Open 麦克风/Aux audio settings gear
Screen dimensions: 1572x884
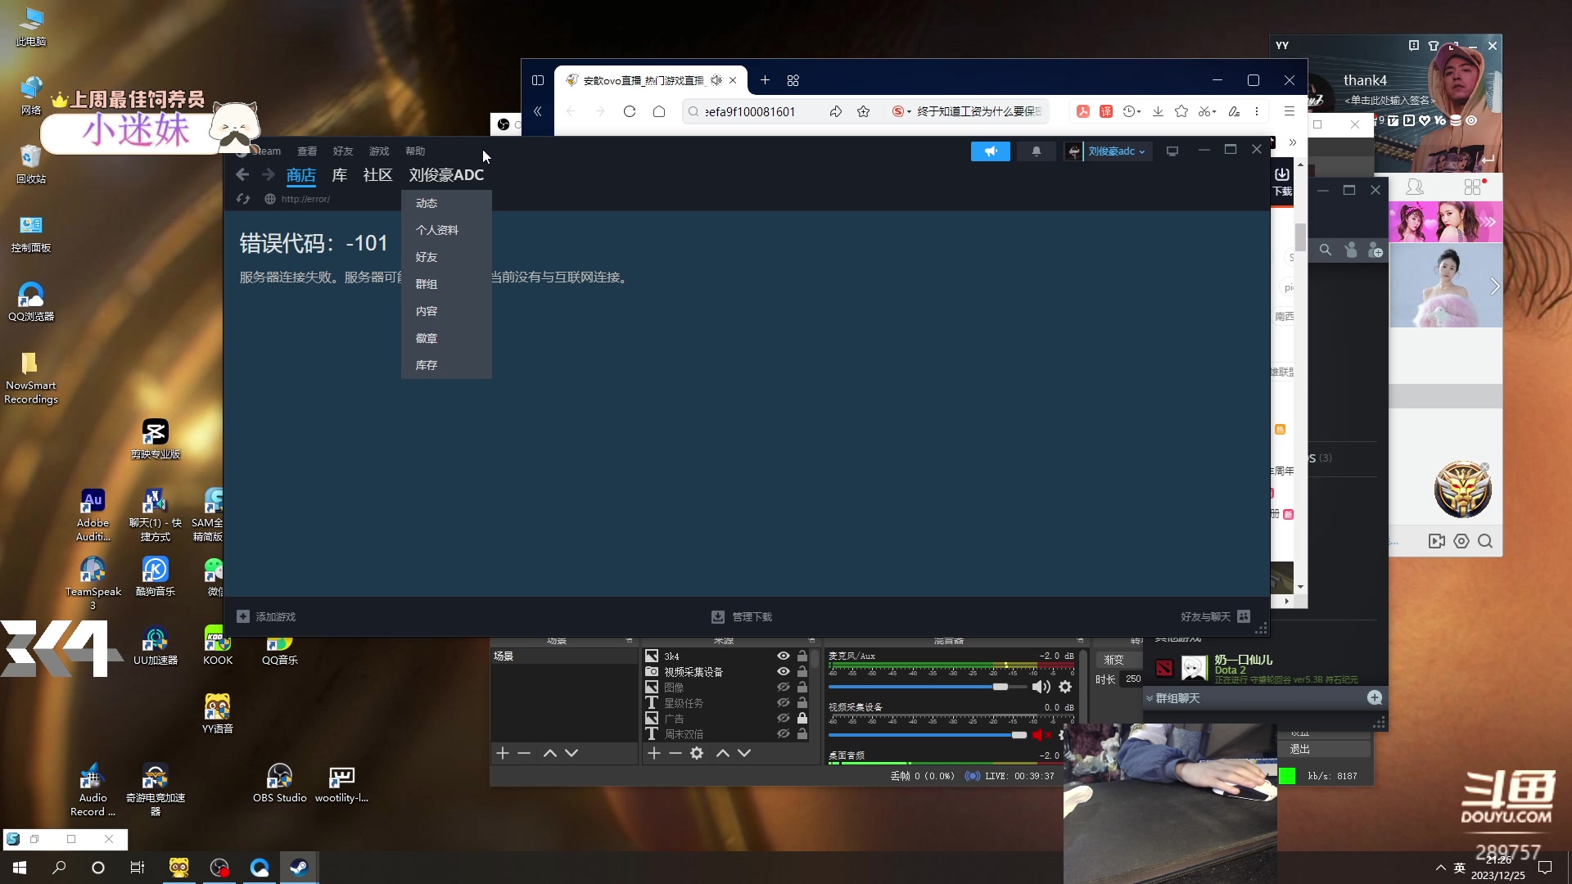(1065, 687)
